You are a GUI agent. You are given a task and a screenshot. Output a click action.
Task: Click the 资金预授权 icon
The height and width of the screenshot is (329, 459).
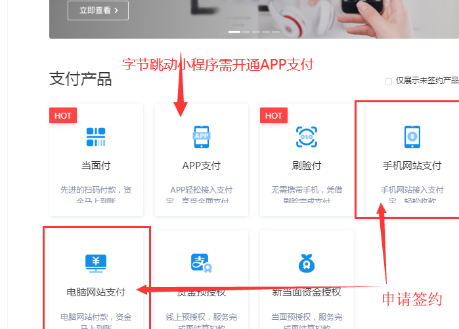tap(201, 263)
